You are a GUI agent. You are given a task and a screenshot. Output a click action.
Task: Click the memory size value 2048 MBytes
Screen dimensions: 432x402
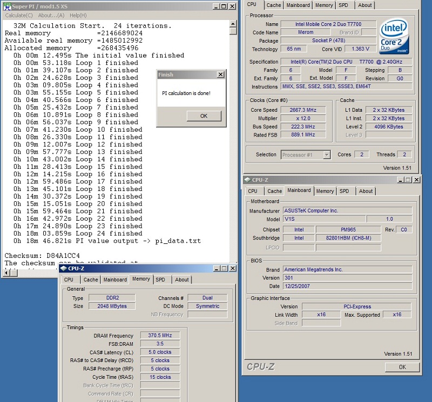point(112,306)
